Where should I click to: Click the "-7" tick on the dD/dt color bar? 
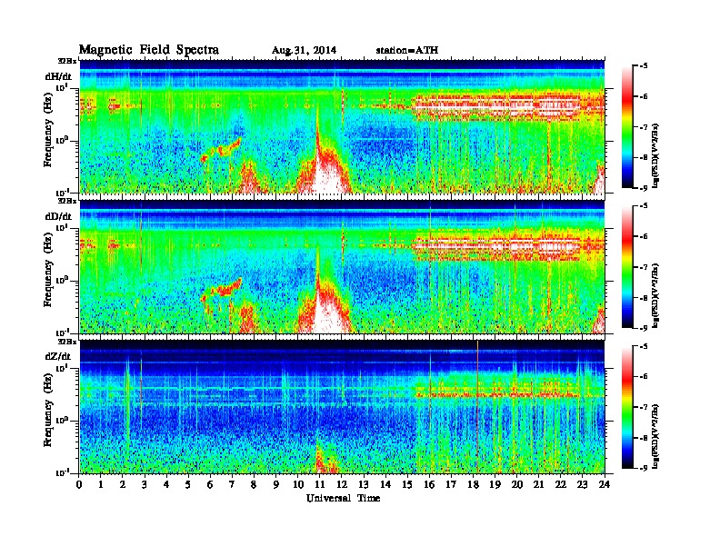[645, 267]
